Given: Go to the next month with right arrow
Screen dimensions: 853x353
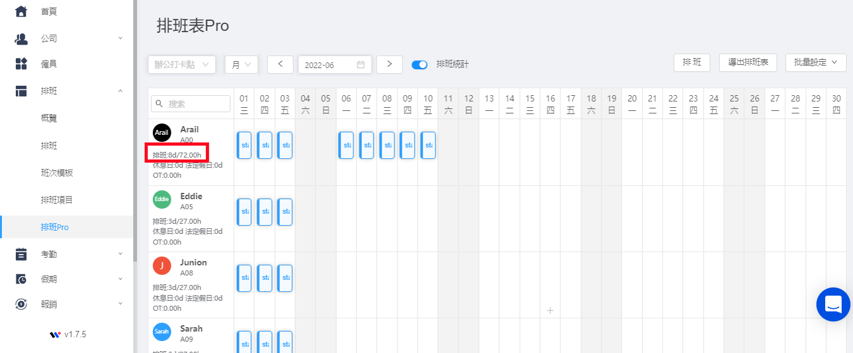Looking at the screenshot, I should [390, 64].
